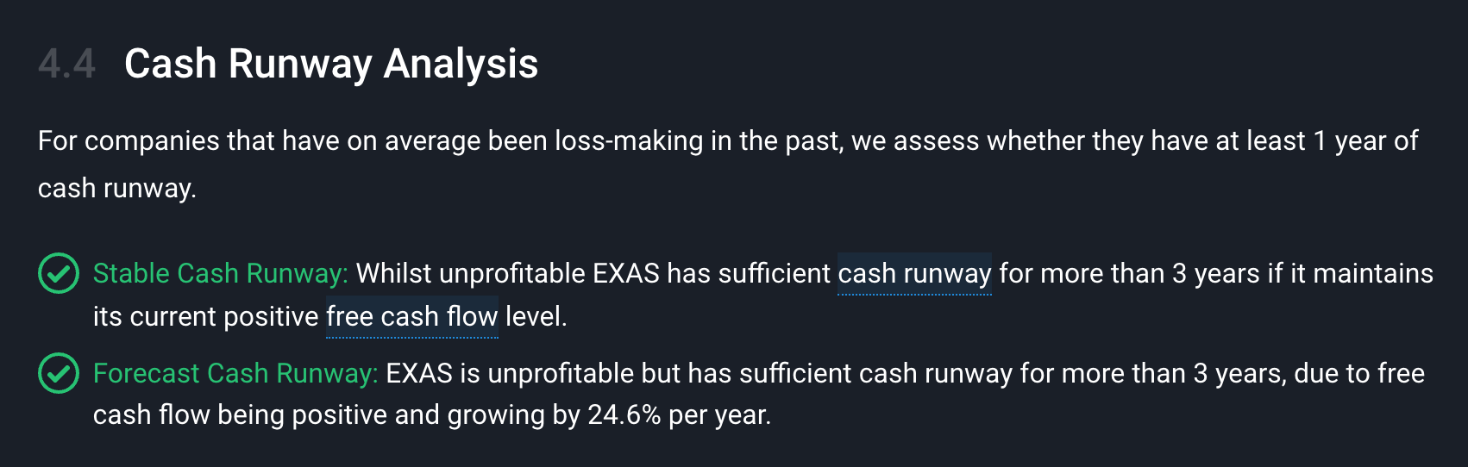Image resolution: width=1468 pixels, height=467 pixels.
Task: Click the word "level." after free cash flow
Action: click(536, 317)
